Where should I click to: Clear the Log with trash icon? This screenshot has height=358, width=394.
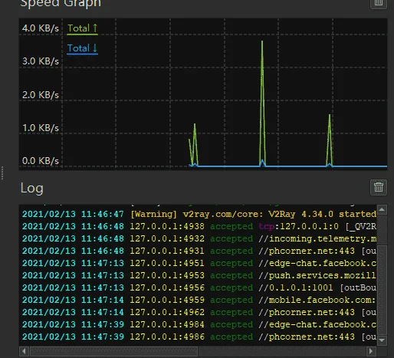tap(379, 187)
